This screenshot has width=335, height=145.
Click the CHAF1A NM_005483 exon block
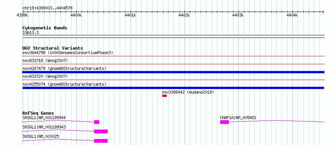tap(225, 122)
